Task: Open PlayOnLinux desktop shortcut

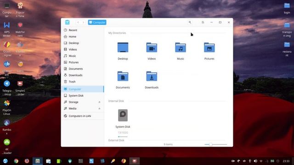Action: click(x=7, y=107)
